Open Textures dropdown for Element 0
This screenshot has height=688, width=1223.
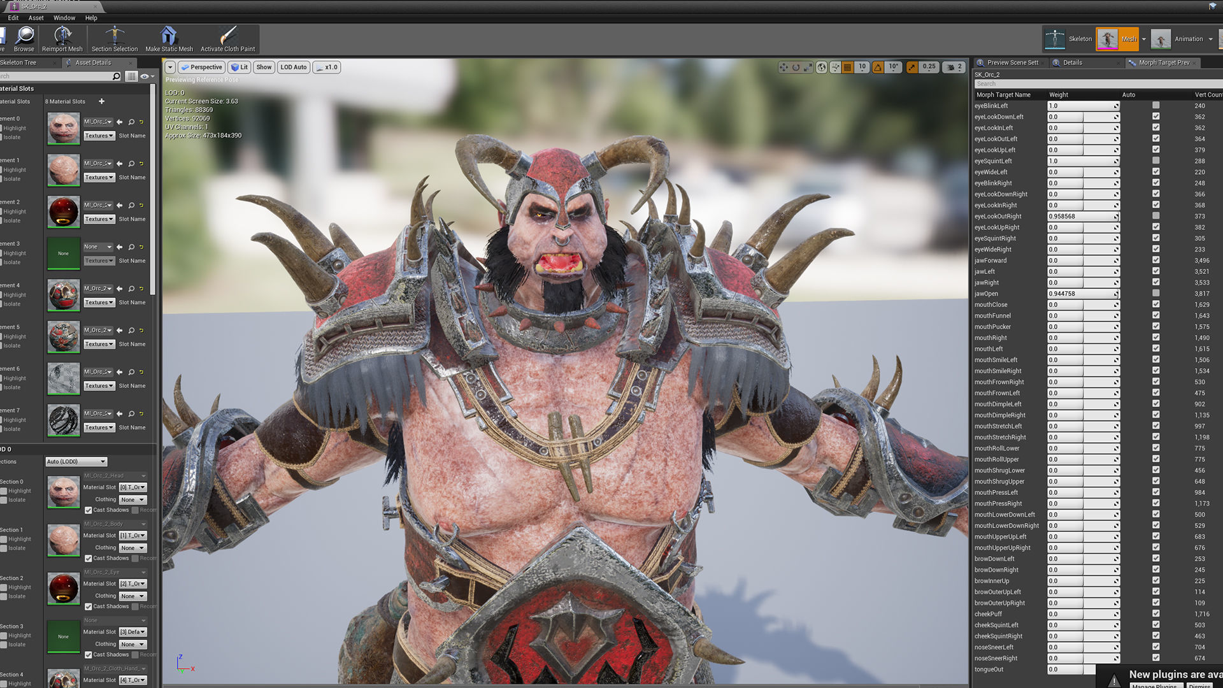pyautogui.click(x=99, y=136)
